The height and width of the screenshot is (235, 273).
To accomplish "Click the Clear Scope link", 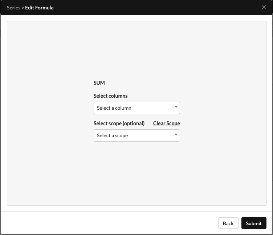I will click(166, 123).
